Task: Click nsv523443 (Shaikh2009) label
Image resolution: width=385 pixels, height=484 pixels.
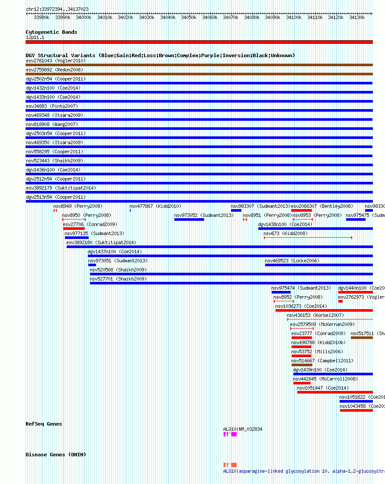Action: click(55, 161)
